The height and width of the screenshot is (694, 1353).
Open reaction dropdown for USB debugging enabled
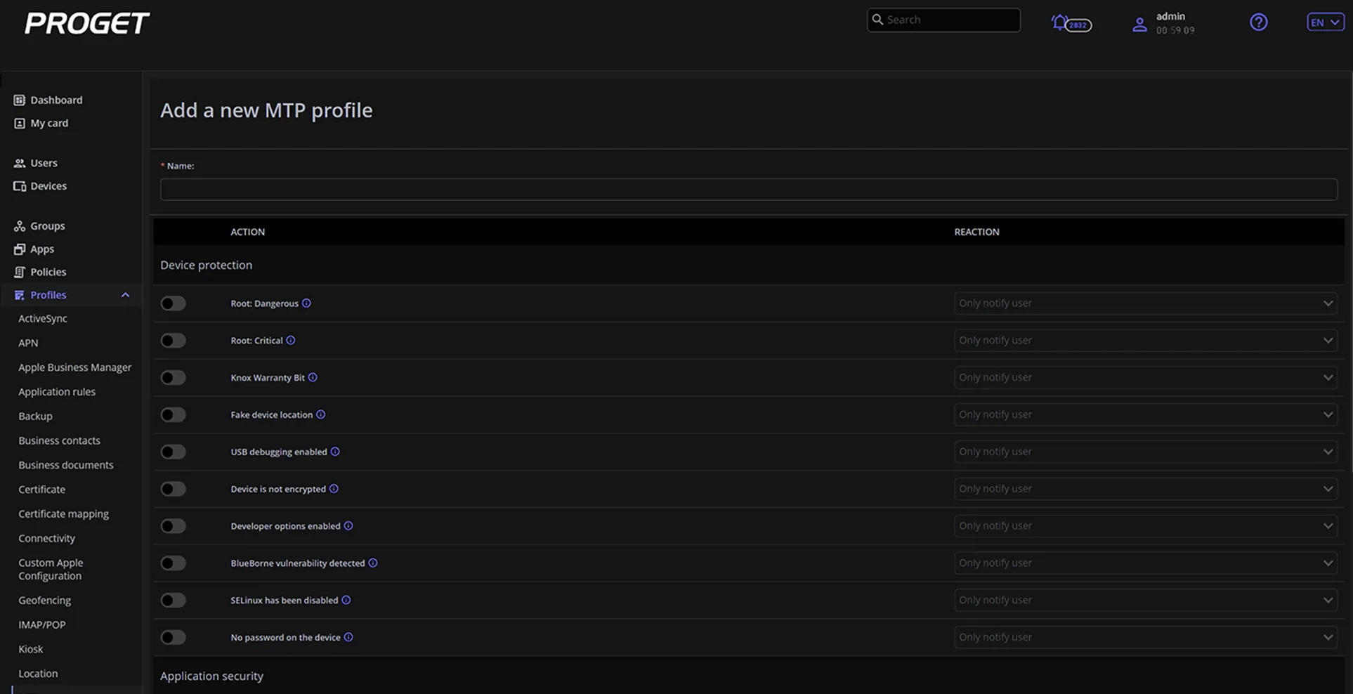pyautogui.click(x=1145, y=452)
